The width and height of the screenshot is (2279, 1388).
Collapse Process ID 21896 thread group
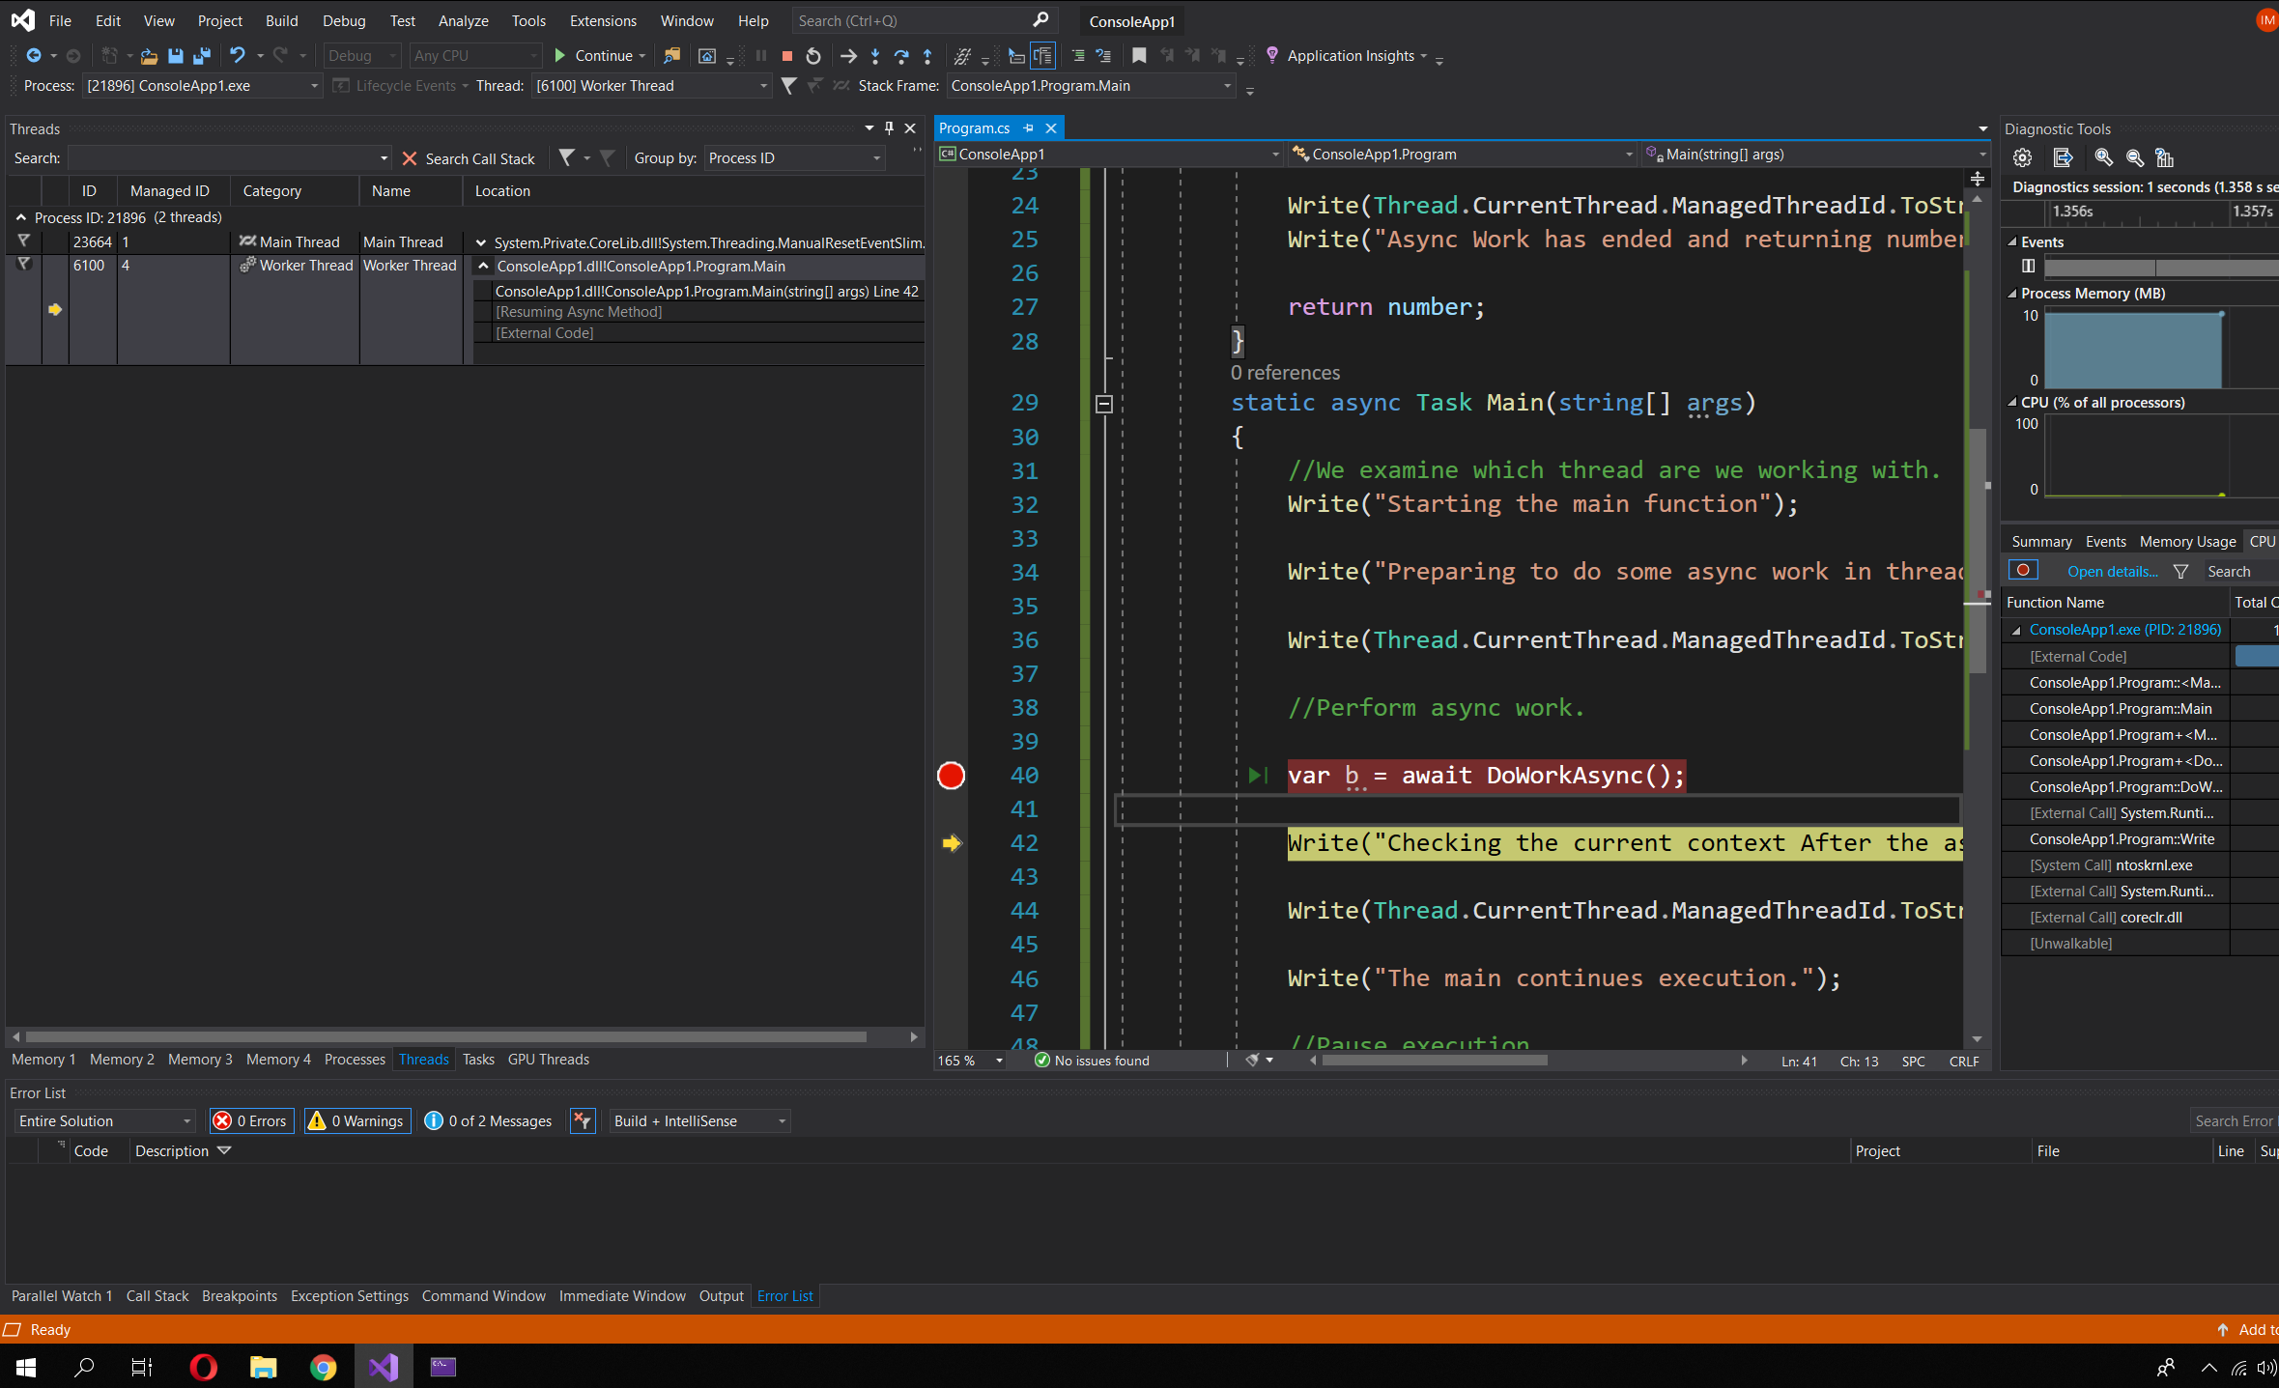click(x=21, y=217)
